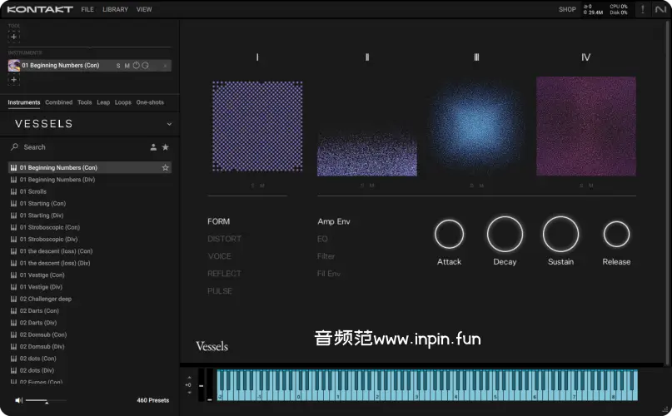Click the add instrument plus icon
This screenshot has height=416, width=672.
14,80
